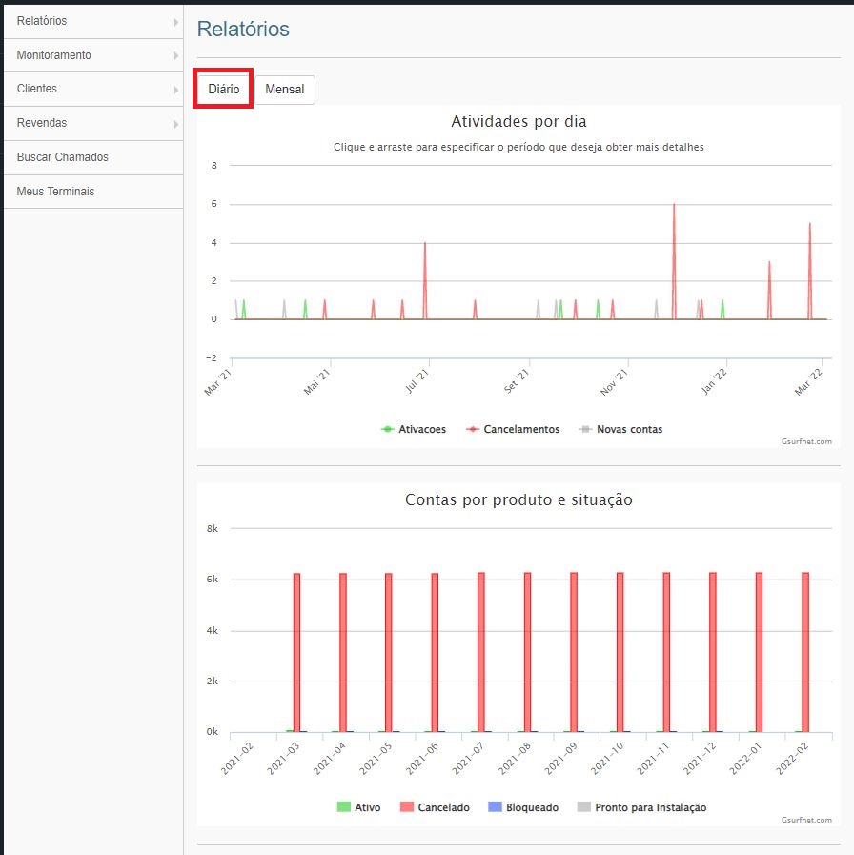
Task: Click the 2022-02 Cancelado red bar
Action: pyautogui.click(x=805, y=653)
